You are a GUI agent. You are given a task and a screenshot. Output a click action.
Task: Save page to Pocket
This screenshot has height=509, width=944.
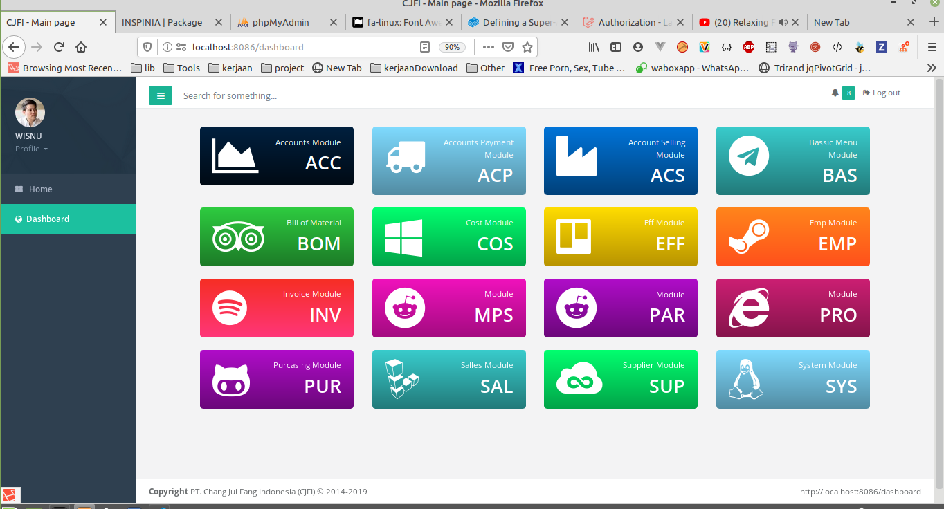click(x=507, y=47)
